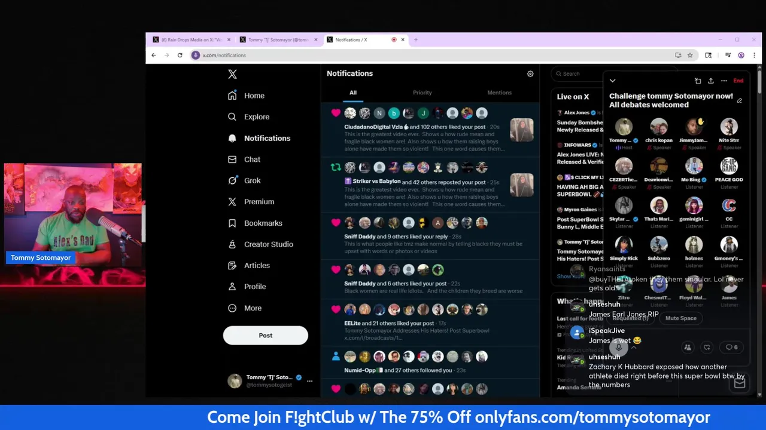The image size is (766, 430).
Task: Open the Requested (1) speaker requests
Action: click(630, 318)
